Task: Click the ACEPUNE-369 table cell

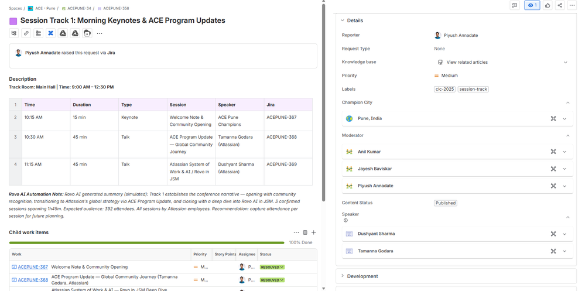Action: coord(288,172)
